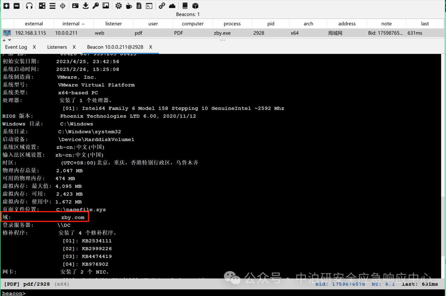Switch to the Session Table list icon
The image size is (446, 296).
tap(52, 6)
